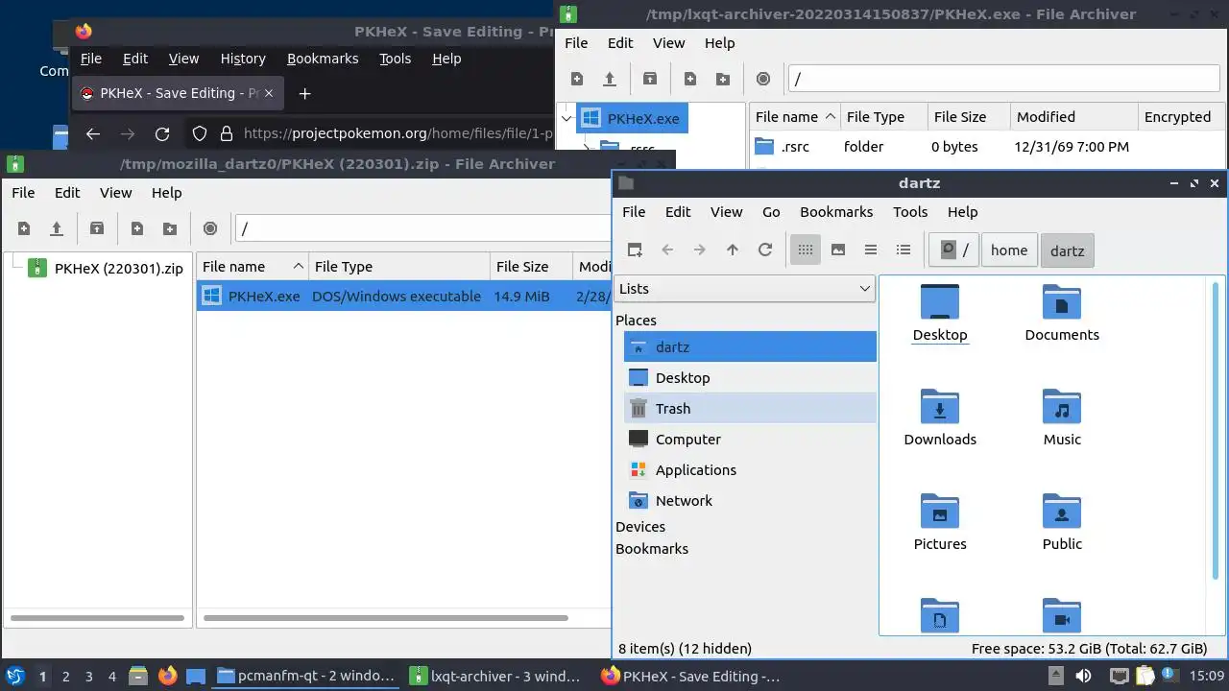Click stop icon in exe archiver toolbar
1229x691 pixels.
pyautogui.click(x=763, y=79)
